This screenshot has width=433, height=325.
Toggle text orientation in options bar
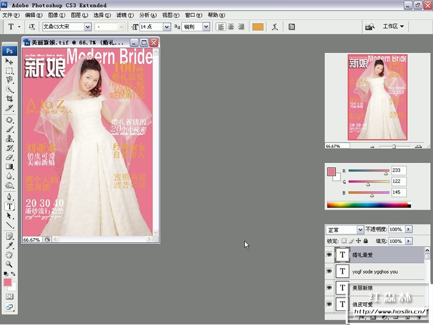coord(32,26)
